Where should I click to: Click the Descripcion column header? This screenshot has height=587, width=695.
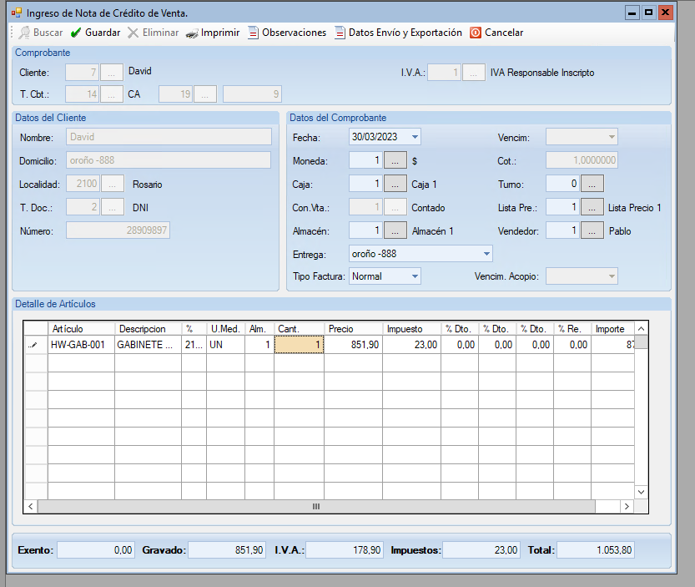coord(148,329)
